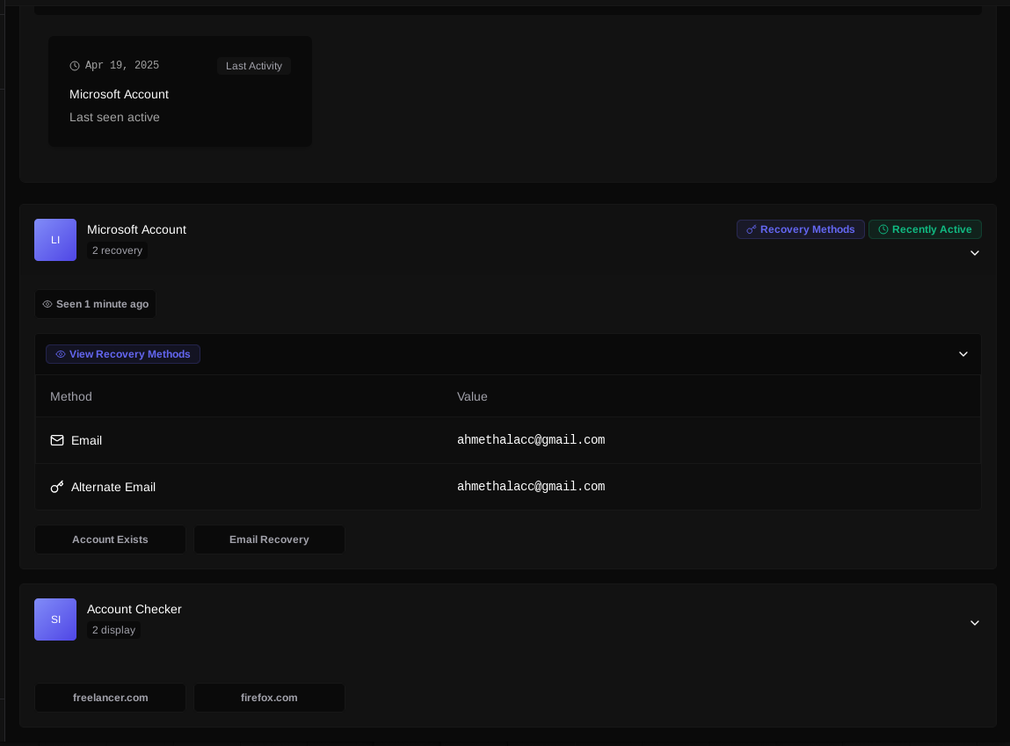The image size is (1010, 746).
Task: Click the Alternate Email method label
Action: [113, 488]
